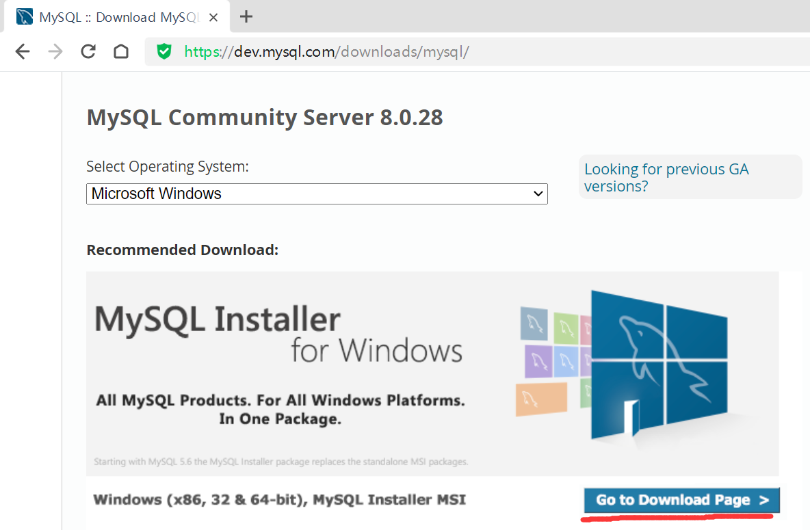The image size is (810, 530).
Task: Click the MySQL Installer for Windows banner
Action: [432, 373]
